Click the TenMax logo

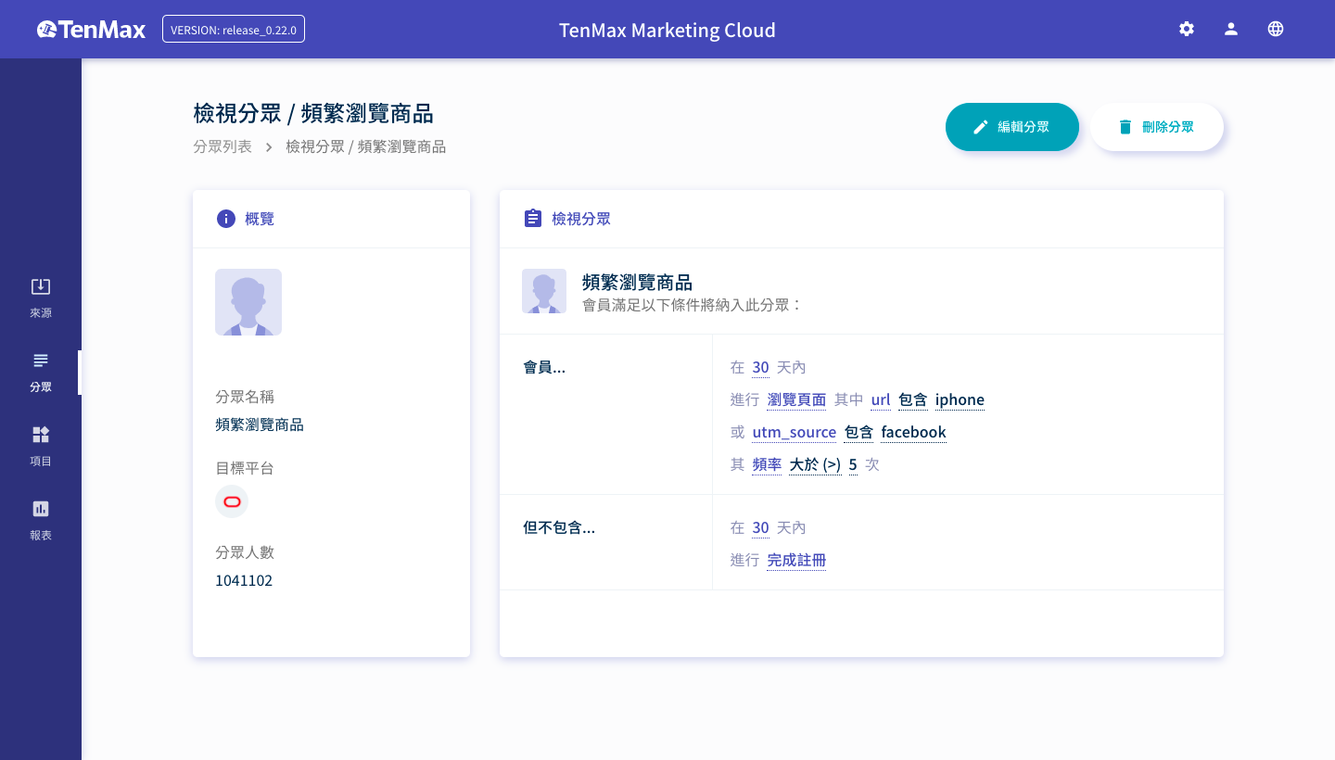[91, 30]
